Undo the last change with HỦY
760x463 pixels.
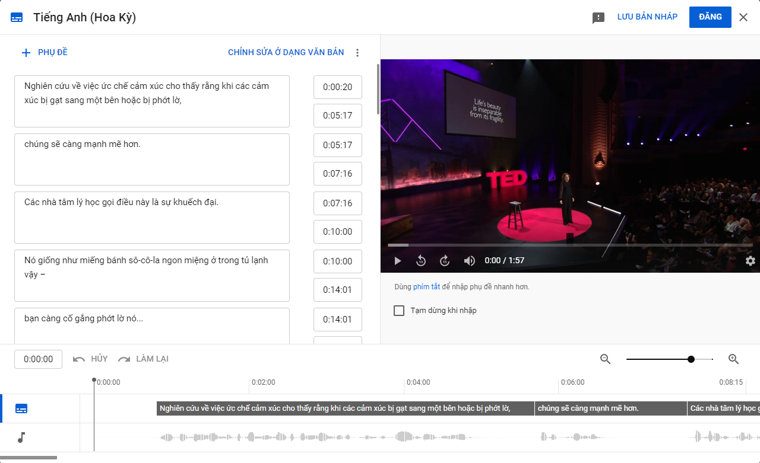tap(90, 359)
